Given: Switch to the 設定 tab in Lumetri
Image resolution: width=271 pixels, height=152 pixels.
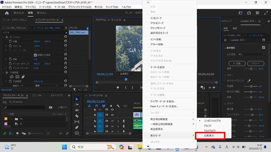Looking at the screenshot, I should click(235, 28).
